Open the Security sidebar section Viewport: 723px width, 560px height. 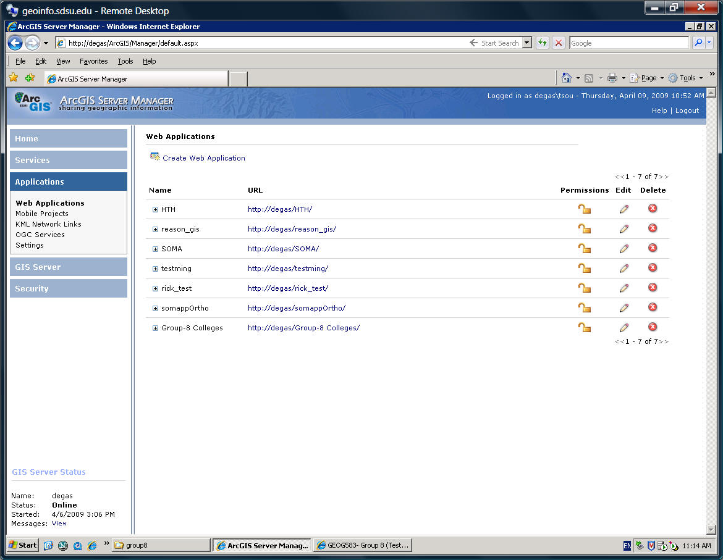[x=68, y=288]
